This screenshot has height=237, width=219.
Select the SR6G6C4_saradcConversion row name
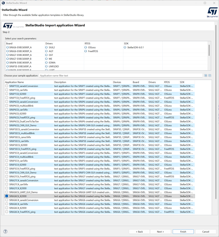(24, 200)
